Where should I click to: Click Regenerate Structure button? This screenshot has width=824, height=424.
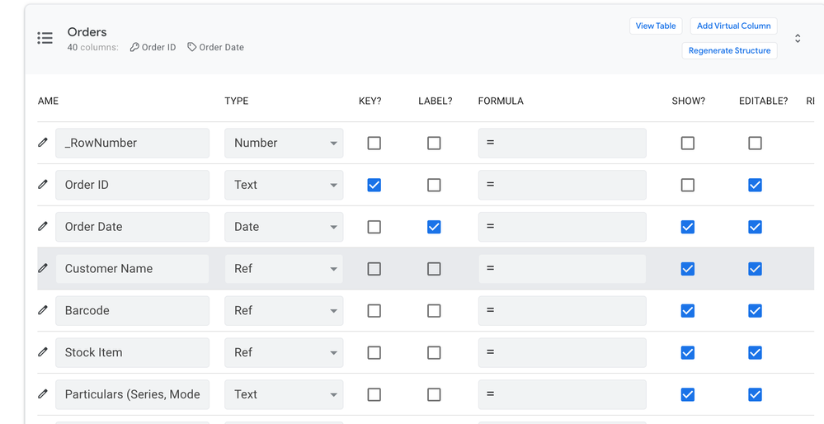tap(729, 50)
